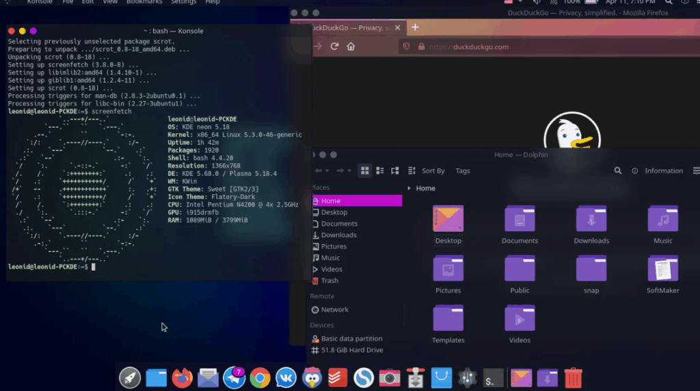Open a new Firefox tab with plus
Screen dimensions: 700x391
coord(415,27)
